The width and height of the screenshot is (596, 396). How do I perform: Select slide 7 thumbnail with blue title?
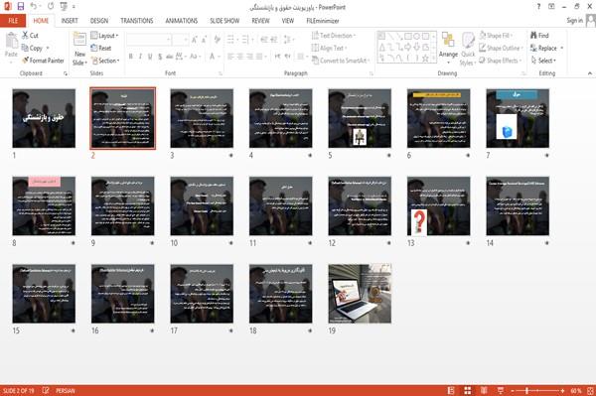coord(518,118)
